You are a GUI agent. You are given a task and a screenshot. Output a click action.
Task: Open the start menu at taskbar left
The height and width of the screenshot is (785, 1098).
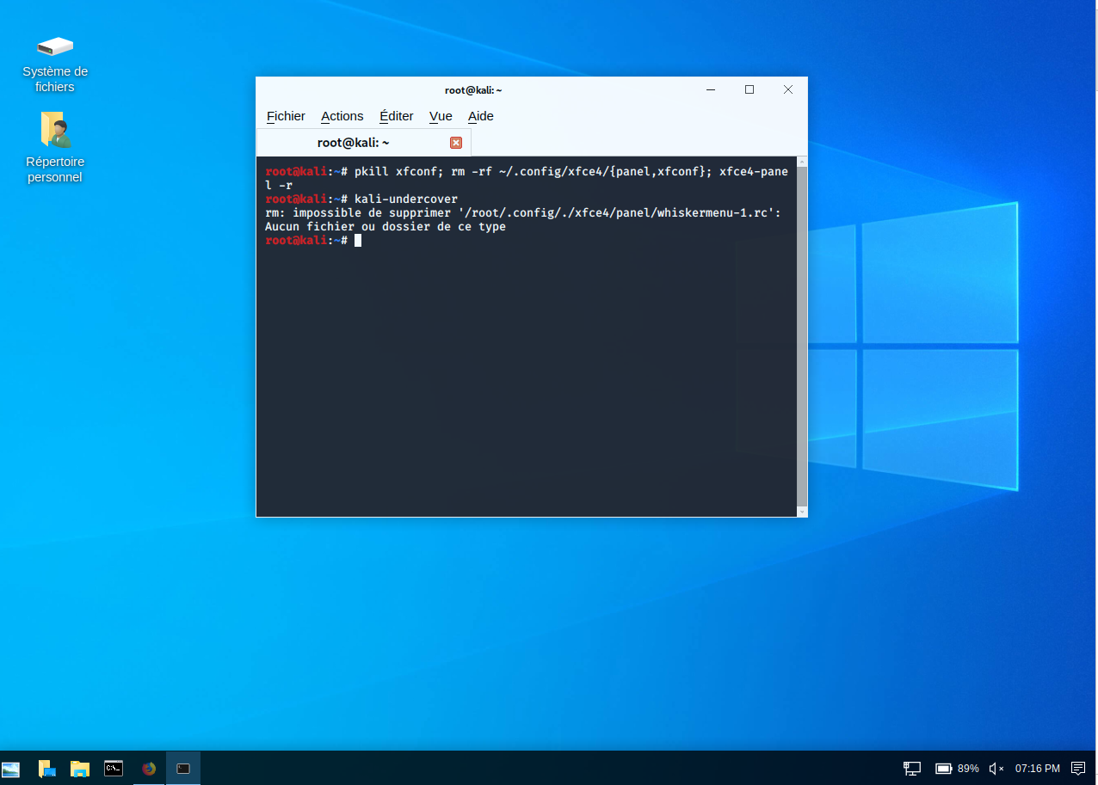point(10,769)
